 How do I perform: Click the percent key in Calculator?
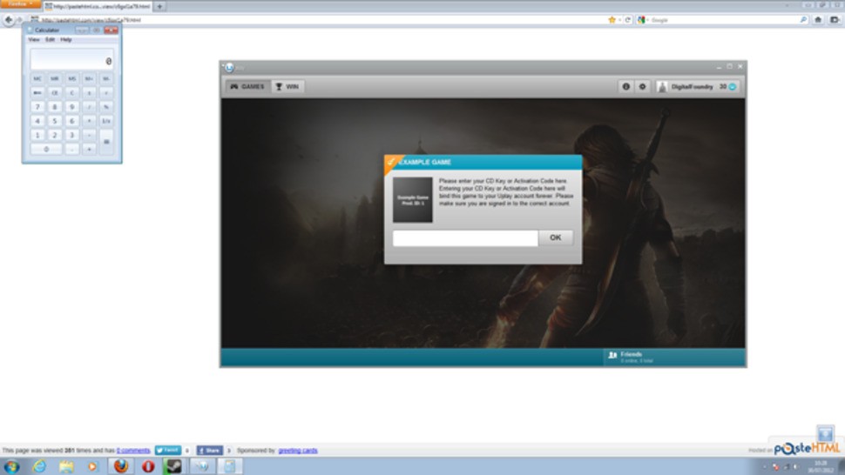click(106, 106)
